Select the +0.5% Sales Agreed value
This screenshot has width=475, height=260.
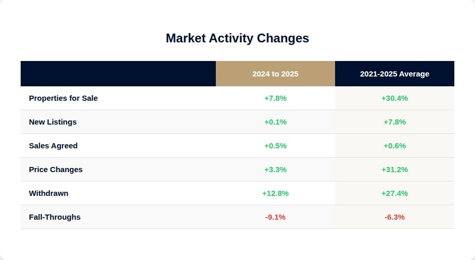(275, 146)
